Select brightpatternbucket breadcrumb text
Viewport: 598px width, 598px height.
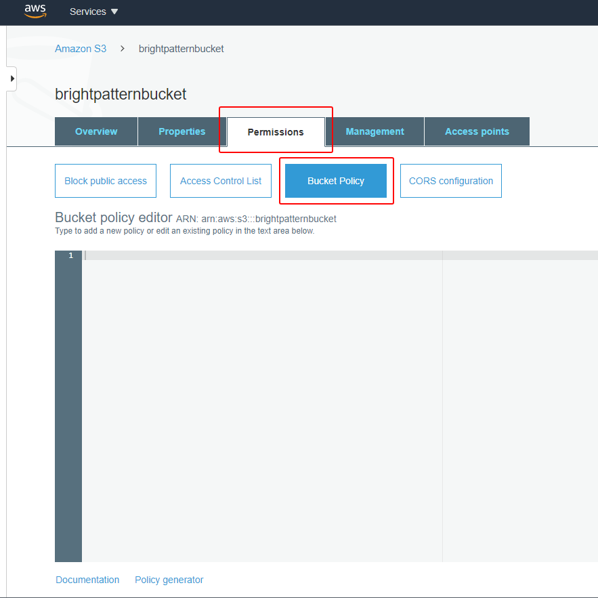point(181,49)
